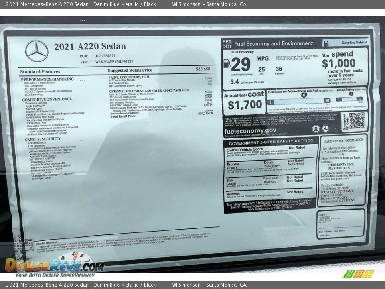Click 'OPTIONAL EQUIPMENT AND VALUE ADDED PACKAGES' heading
The height and width of the screenshot is (289, 385).
(x=149, y=90)
